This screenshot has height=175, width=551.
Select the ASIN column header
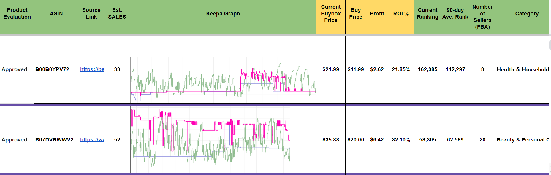56,14
